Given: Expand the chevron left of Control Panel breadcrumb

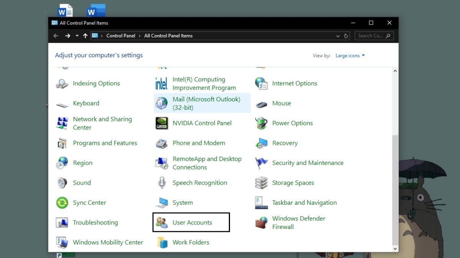Looking at the screenshot, I should [102, 36].
